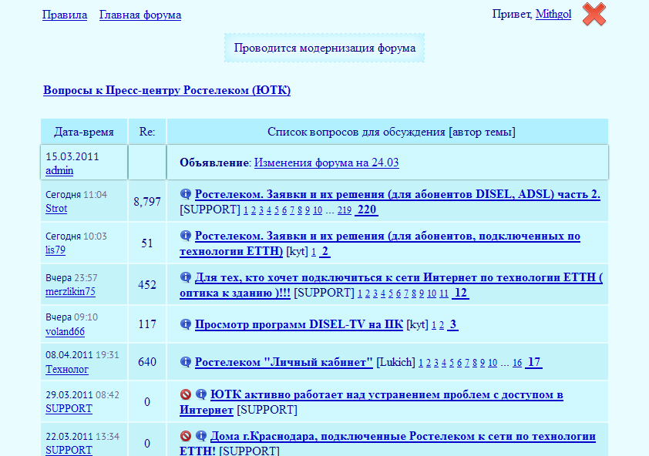Screen dimensions: 649x456
Task: Click the info icon beside ETTH заявки topic
Action: [184, 236]
